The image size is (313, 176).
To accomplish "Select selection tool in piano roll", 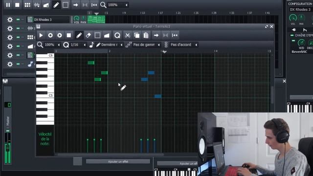I will tap(97, 35).
